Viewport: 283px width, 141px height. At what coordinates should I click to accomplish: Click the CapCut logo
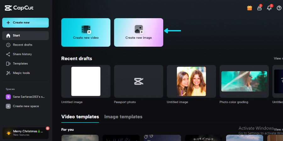pos(19,8)
